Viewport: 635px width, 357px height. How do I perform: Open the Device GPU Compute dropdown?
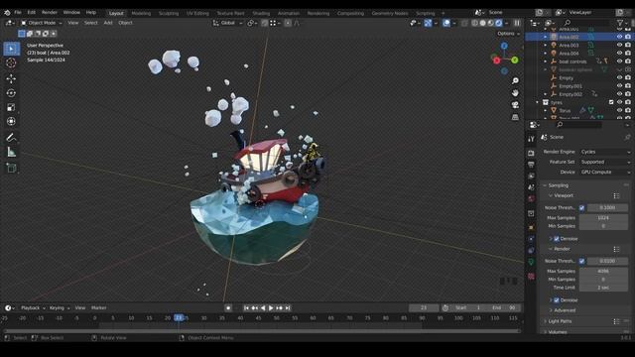pos(605,172)
